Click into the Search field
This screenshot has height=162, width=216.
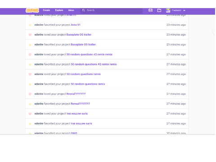coord(111,10)
